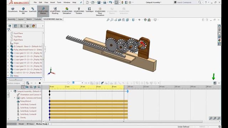Viewport: 228px width, 128px height.
Task: Switch to the Evaluate tab
Action: [x=37, y=19]
